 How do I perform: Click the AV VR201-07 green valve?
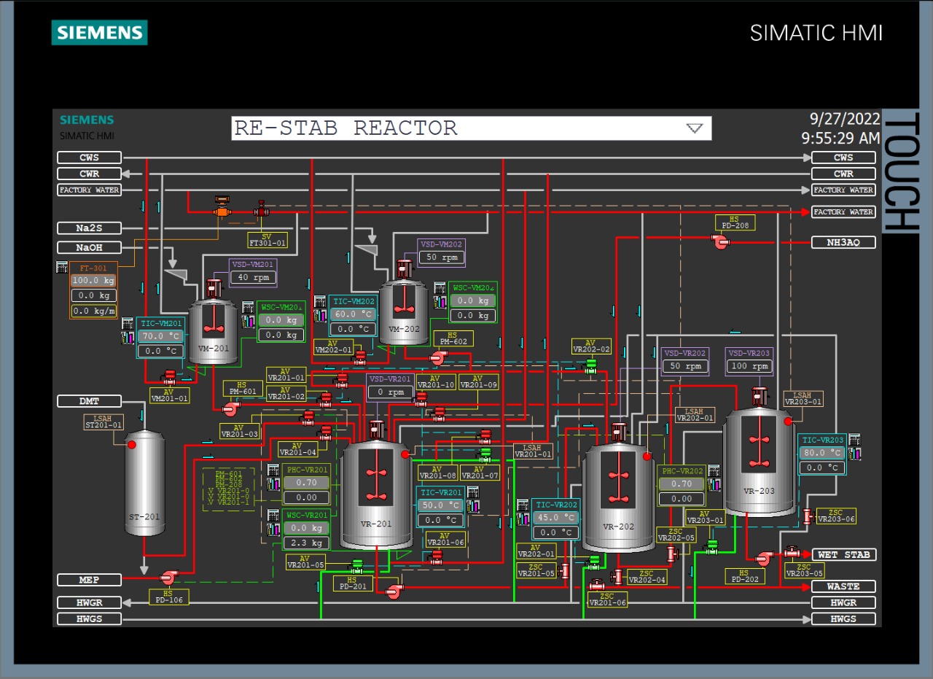485,454
